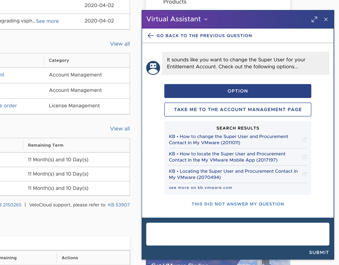The width and height of the screenshot is (339, 265).
Task: Click the Actions column header
Action: 70,258
